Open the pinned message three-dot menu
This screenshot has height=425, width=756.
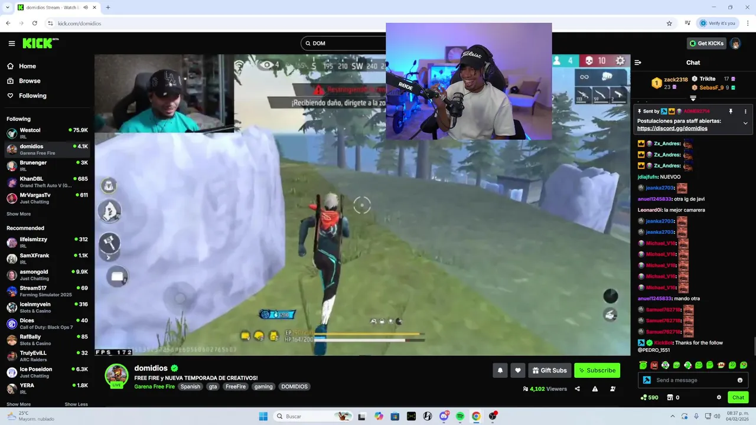(x=745, y=111)
